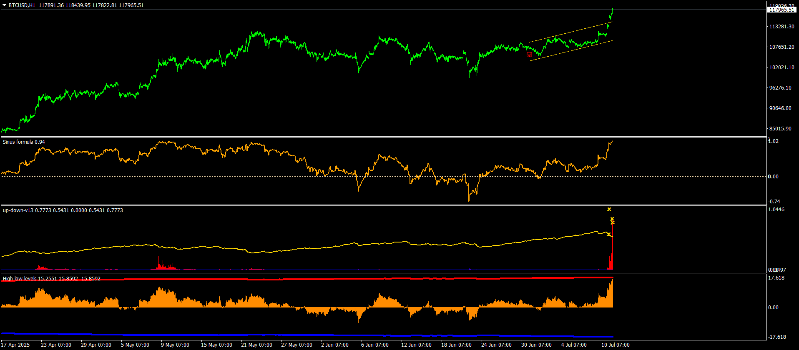Click the 5 May 07:00 time label
This screenshot has width=799, height=350.
[x=135, y=345]
